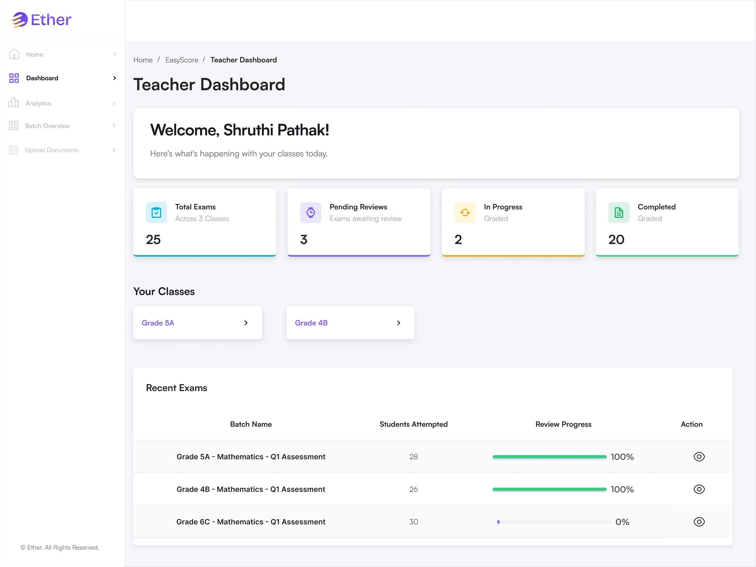Image resolution: width=756 pixels, height=567 pixels.
Task: Click the Completed count 20
Action: (616, 240)
